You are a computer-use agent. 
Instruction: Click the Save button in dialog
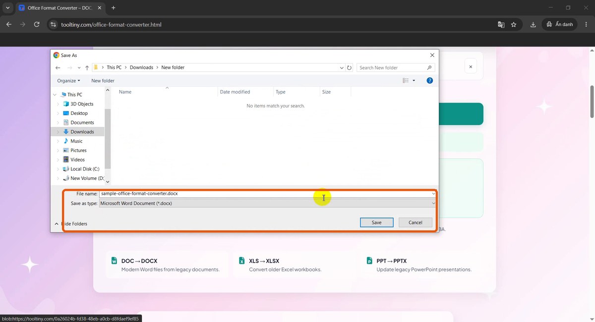[x=377, y=222]
